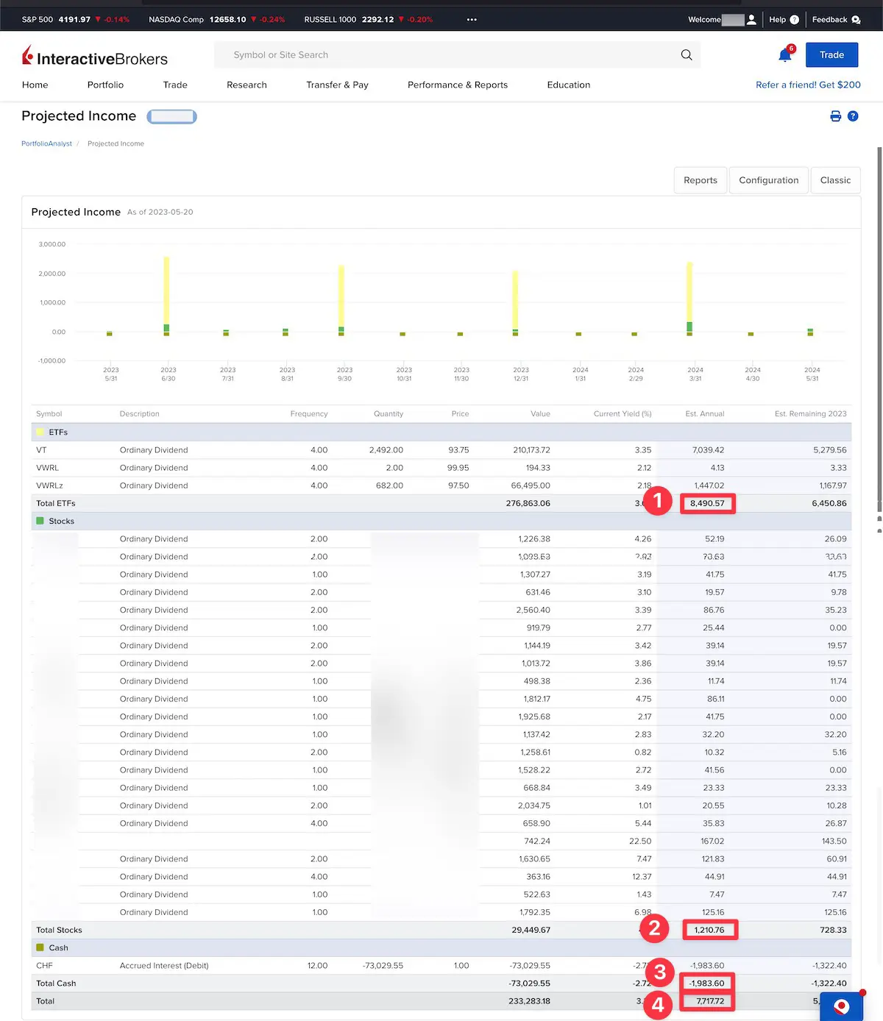The width and height of the screenshot is (883, 1021).
Task: Click grand total value 233,283.18
Action: click(529, 1001)
